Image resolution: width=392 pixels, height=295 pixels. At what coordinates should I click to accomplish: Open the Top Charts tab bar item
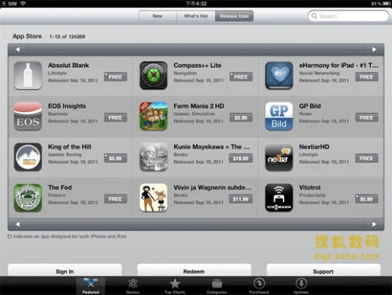pyautogui.click(x=175, y=286)
